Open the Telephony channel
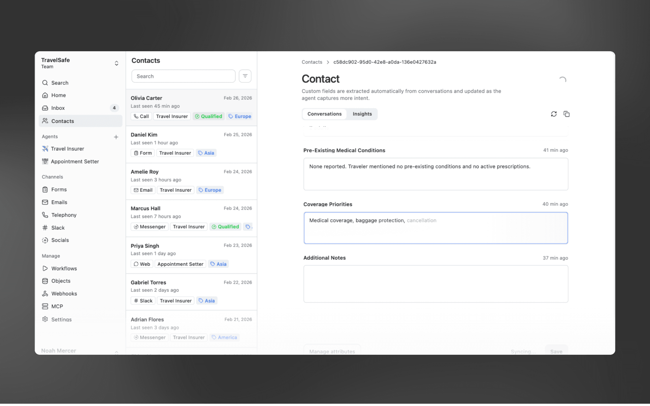 (x=64, y=215)
